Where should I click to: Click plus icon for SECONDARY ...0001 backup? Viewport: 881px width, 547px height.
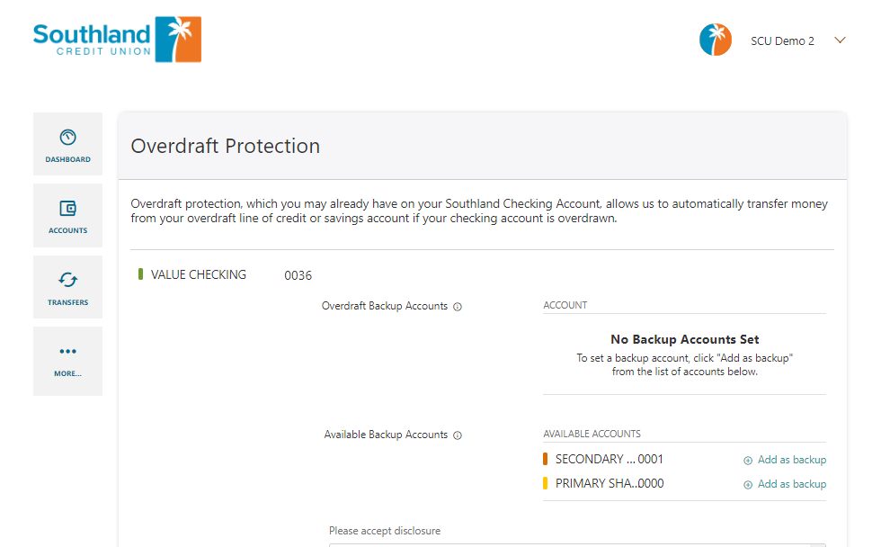[x=748, y=461]
